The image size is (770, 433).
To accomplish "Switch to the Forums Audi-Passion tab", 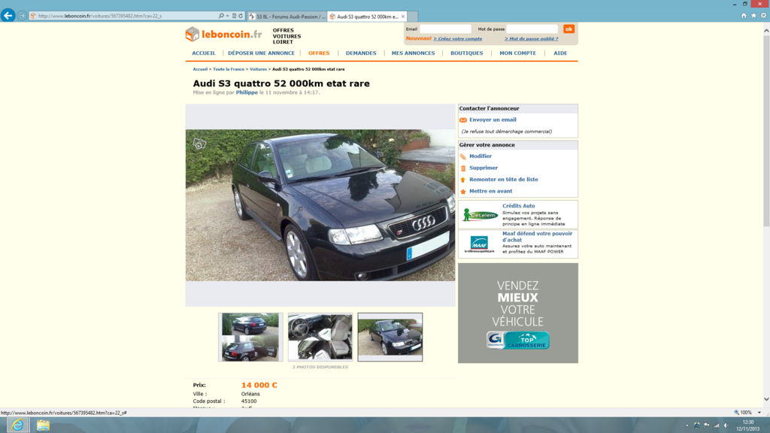I will click(286, 15).
